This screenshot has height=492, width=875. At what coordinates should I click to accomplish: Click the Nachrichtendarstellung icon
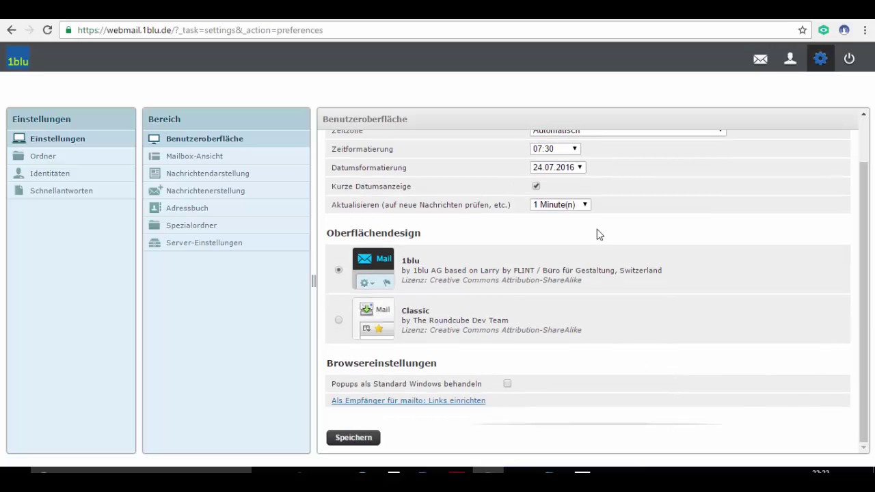pos(154,173)
